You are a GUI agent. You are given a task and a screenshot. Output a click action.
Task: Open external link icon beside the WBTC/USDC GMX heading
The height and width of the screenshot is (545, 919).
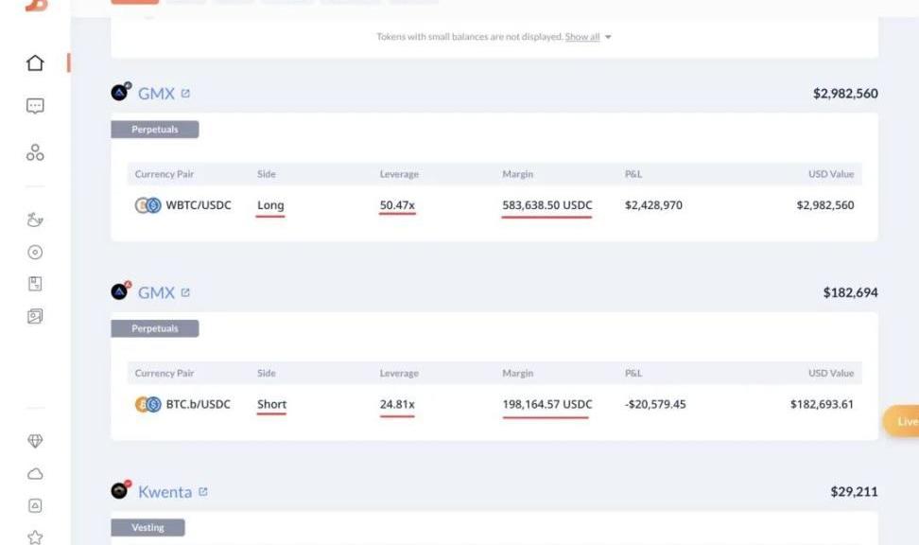point(185,94)
